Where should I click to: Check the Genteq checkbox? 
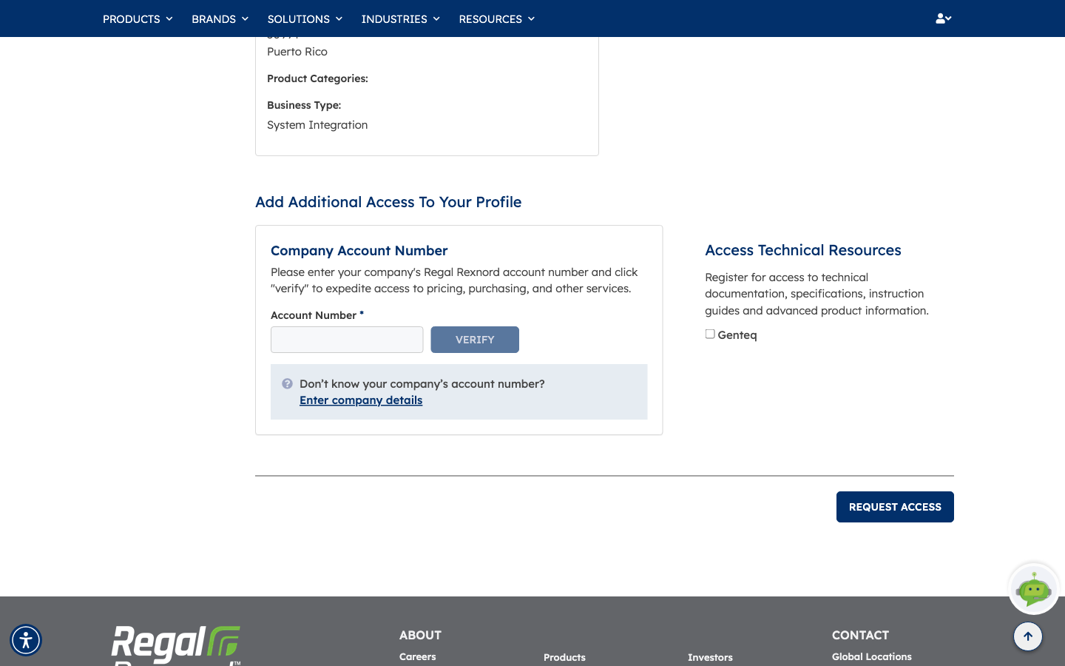[x=710, y=334]
